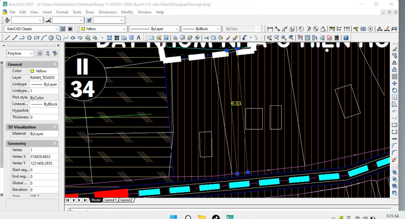
Task: Open File Explorer from the taskbar
Action: click(202, 217)
